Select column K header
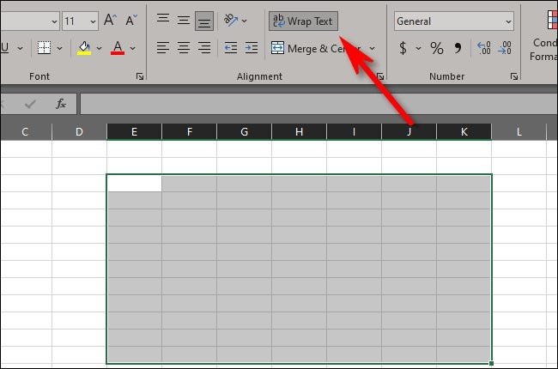The height and width of the screenshot is (369, 558). coord(464,131)
